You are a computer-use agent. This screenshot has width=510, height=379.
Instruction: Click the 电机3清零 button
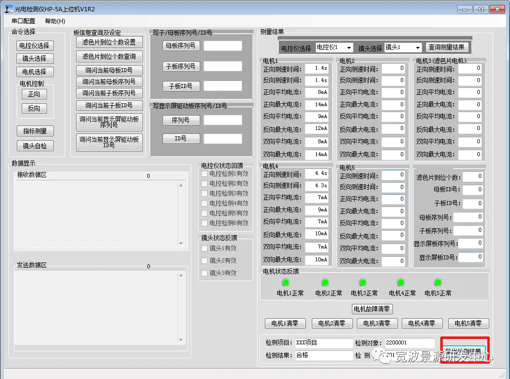(x=377, y=323)
